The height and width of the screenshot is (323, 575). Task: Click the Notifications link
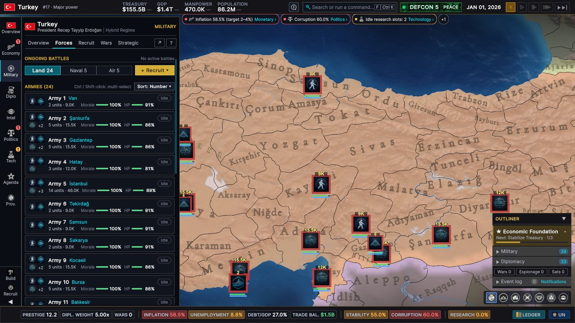coord(553,282)
